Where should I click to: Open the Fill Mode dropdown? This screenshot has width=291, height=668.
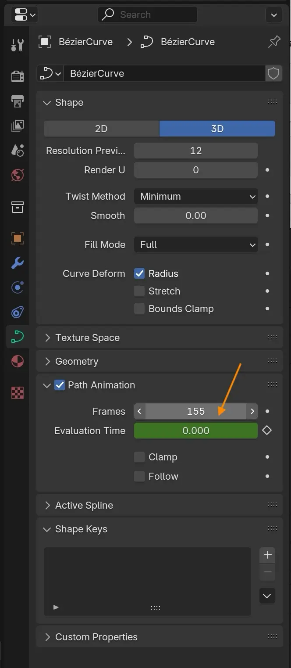tap(195, 244)
